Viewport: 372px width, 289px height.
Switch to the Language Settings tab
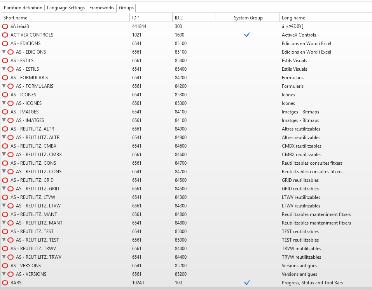[66, 8]
